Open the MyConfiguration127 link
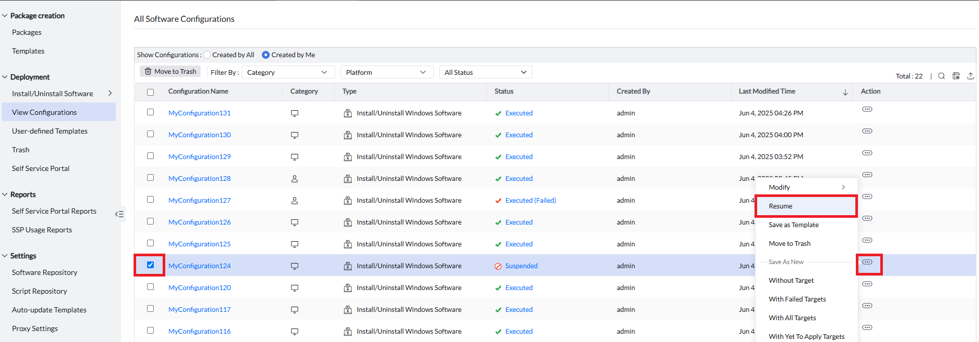This screenshot has width=979, height=342. pyautogui.click(x=199, y=200)
